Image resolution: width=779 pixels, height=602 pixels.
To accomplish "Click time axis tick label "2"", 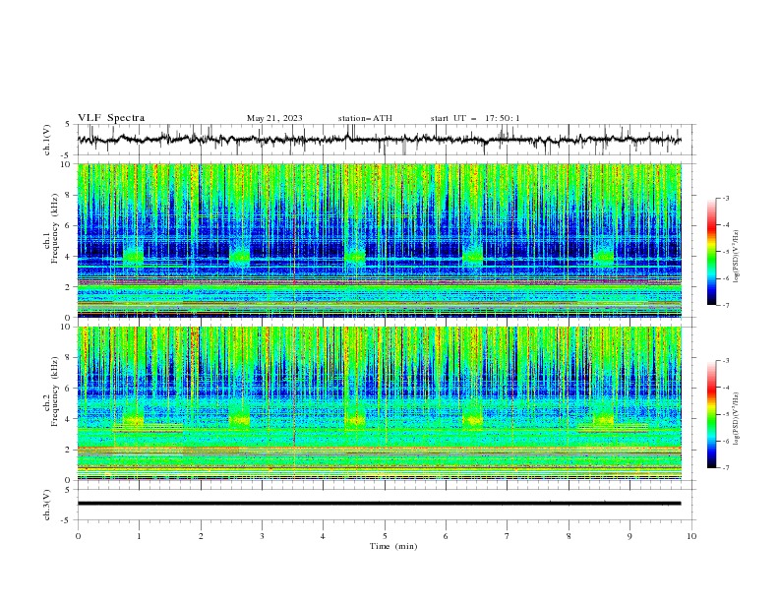I will (x=201, y=536).
